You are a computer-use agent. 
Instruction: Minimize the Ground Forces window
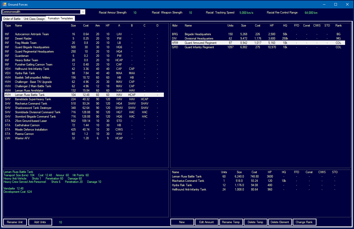(324, 4)
